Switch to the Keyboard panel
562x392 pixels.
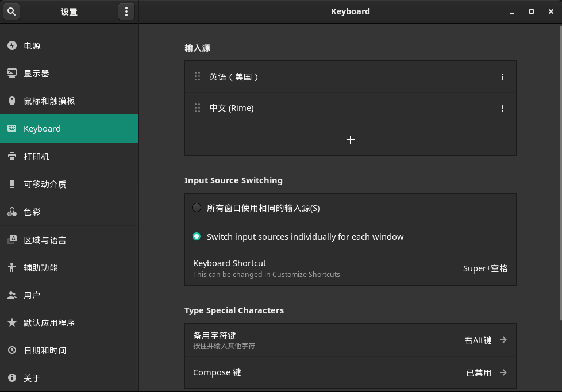pyautogui.click(x=42, y=128)
